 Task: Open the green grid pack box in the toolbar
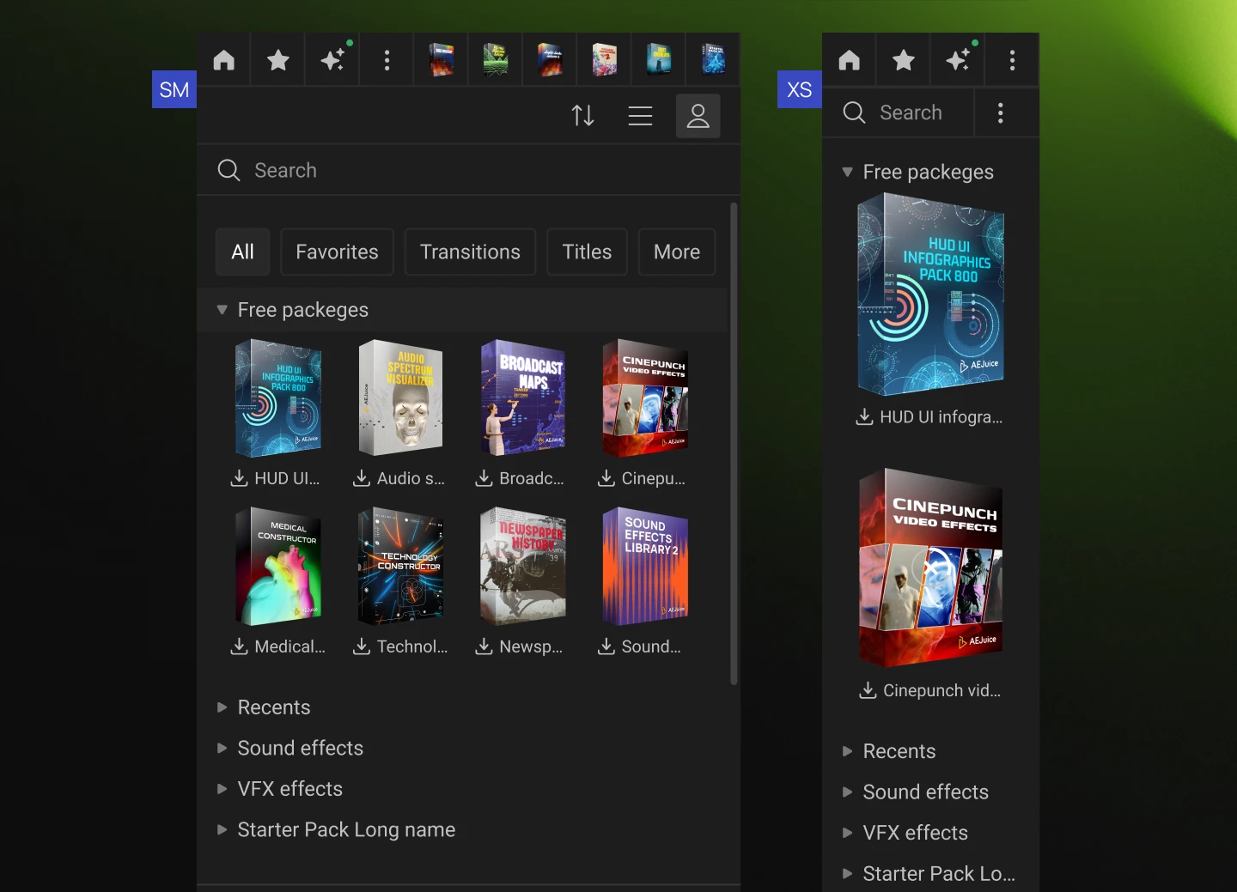click(x=496, y=60)
